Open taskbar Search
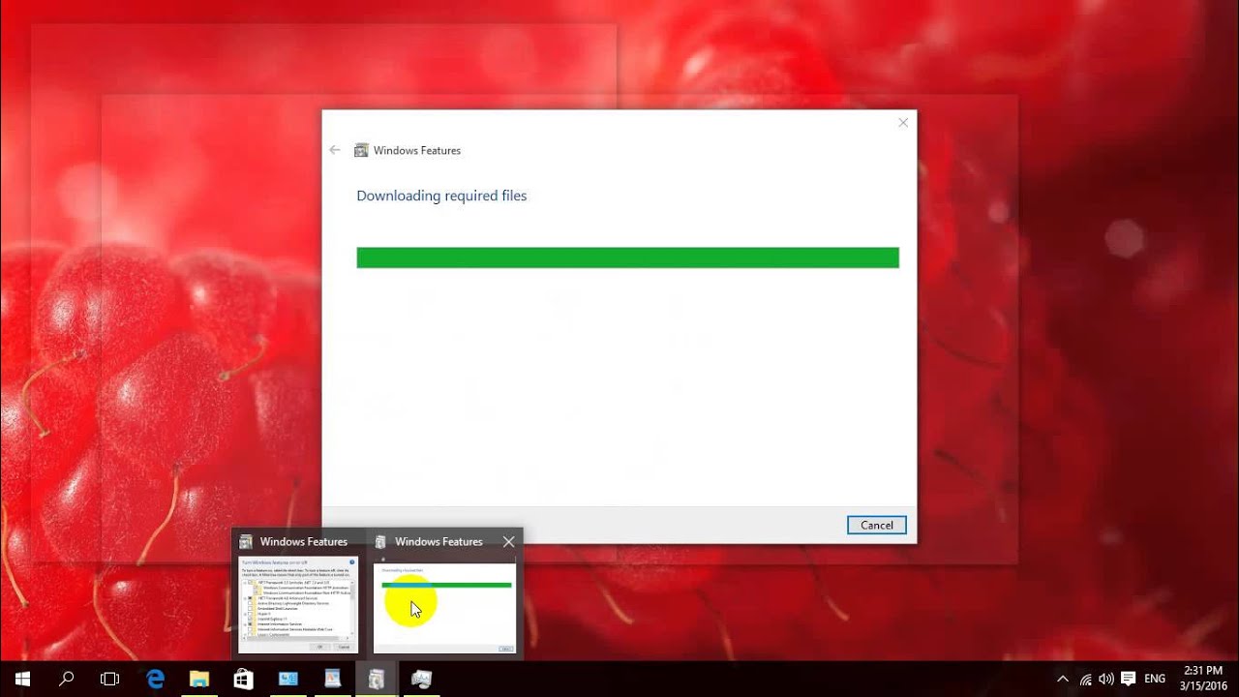Viewport: 1239px width, 697px height. coord(66,680)
